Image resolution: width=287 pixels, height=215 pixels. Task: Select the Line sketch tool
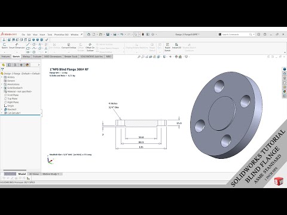pos(28,44)
